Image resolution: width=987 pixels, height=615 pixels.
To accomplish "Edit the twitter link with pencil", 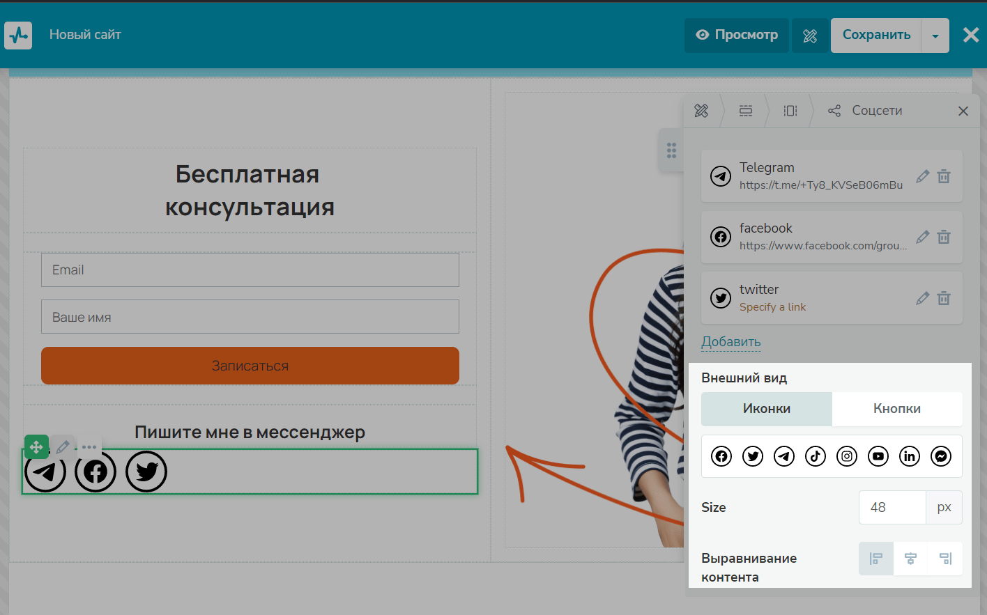I will (x=922, y=298).
